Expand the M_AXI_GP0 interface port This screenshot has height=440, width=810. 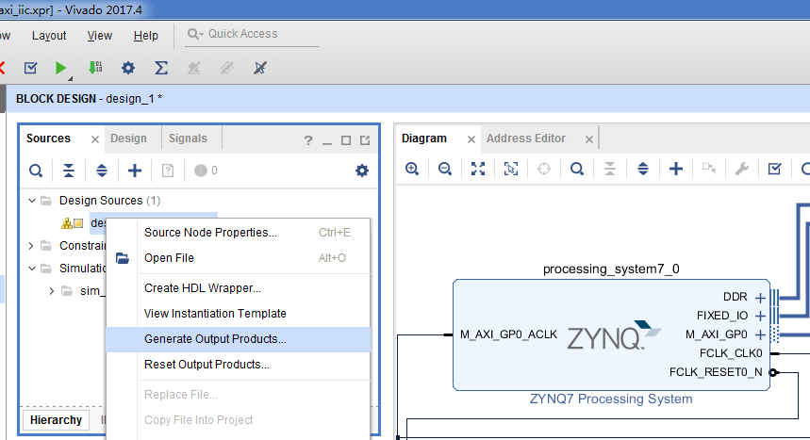(x=760, y=334)
